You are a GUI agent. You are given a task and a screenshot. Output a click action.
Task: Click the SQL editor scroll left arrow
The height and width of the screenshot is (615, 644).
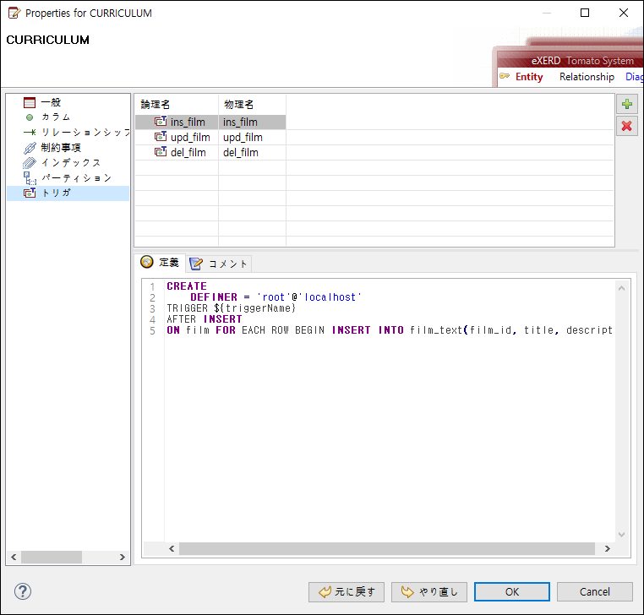coord(172,548)
